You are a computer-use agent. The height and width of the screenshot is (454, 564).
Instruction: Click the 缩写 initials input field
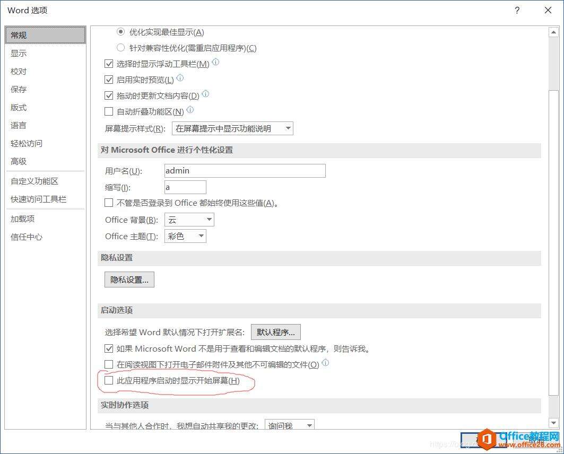[x=185, y=187]
